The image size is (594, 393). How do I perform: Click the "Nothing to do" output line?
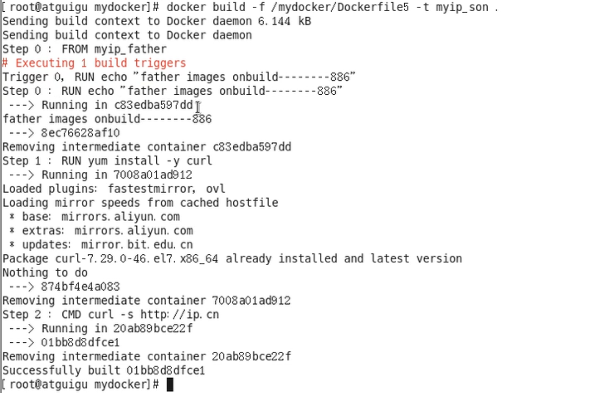[45, 273]
